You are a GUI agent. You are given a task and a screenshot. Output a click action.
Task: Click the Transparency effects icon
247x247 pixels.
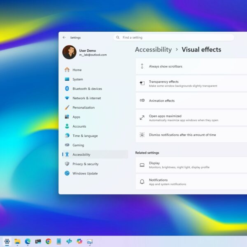[142, 83]
